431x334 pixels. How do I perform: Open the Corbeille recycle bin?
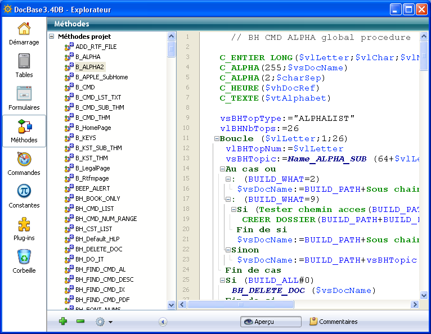click(x=24, y=261)
